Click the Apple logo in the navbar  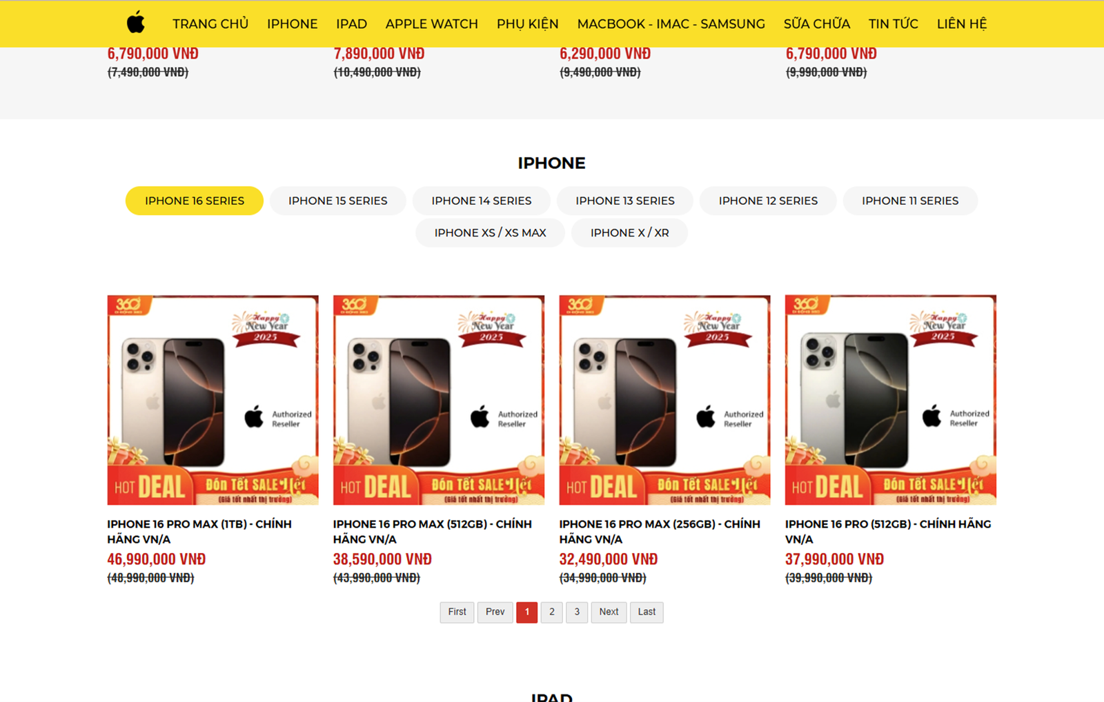(136, 23)
